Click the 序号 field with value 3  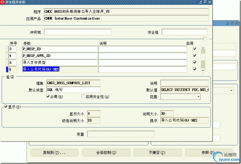13,49
